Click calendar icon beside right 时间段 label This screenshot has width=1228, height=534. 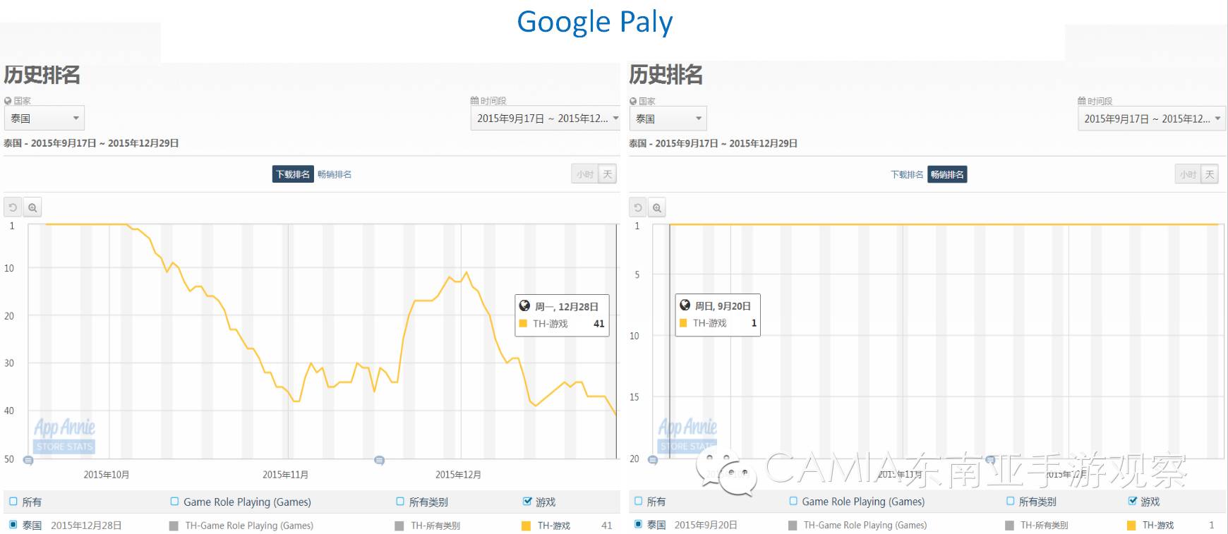click(1082, 101)
